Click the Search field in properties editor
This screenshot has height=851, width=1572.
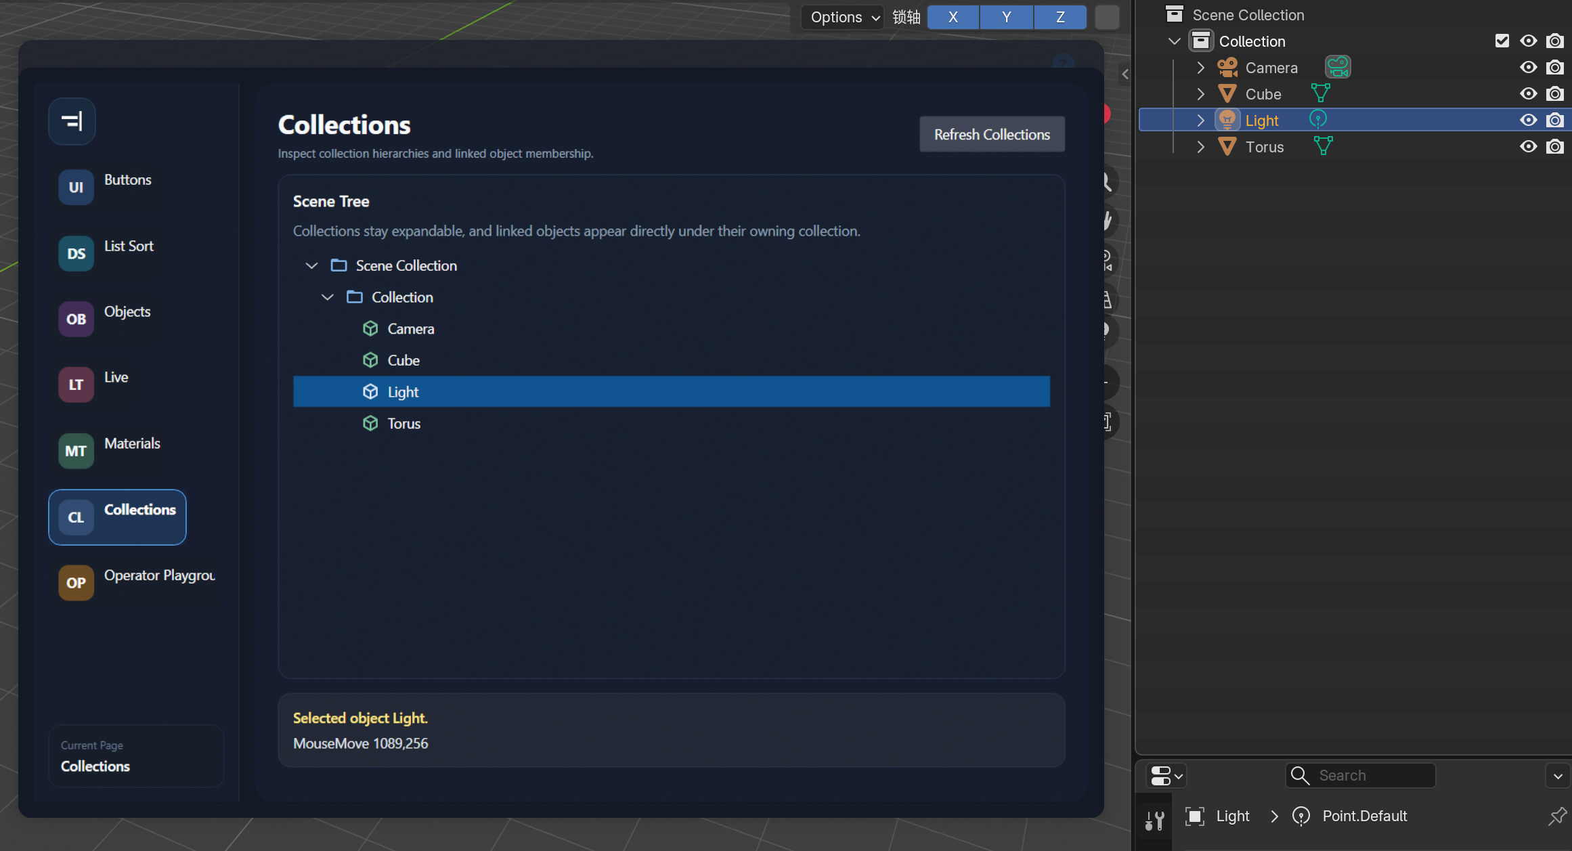(x=1360, y=775)
